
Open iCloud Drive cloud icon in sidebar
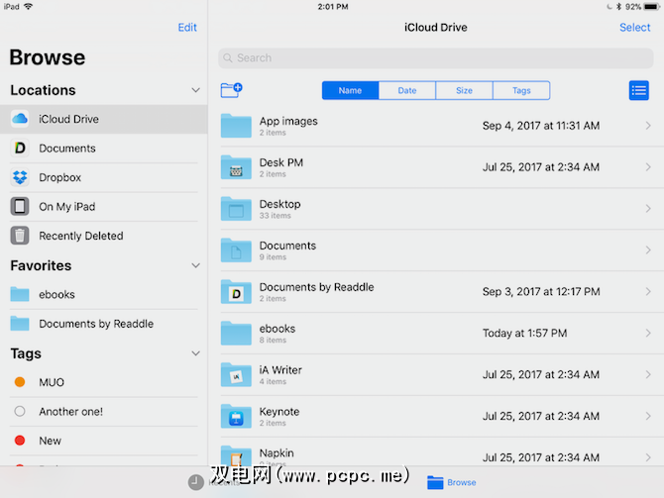(x=20, y=119)
